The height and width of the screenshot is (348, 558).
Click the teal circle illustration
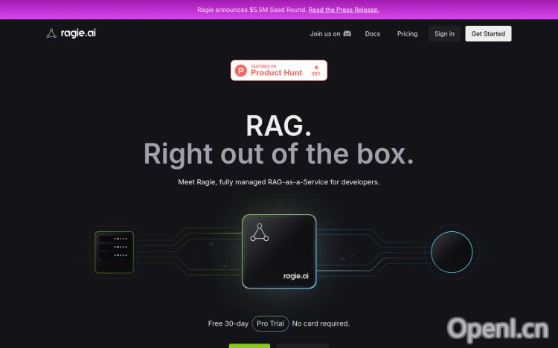(x=452, y=252)
